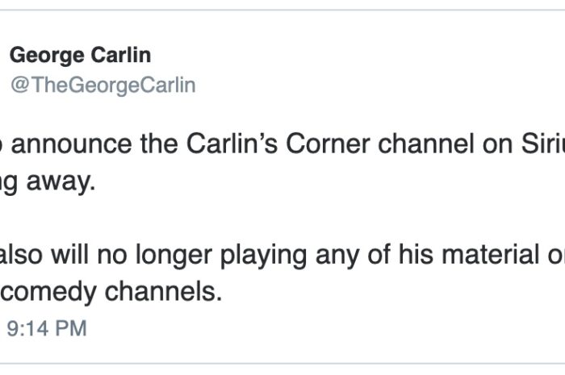This screenshot has height=375, width=565.
Task: Click the word "playing" in the tweet
Action: 263,255
